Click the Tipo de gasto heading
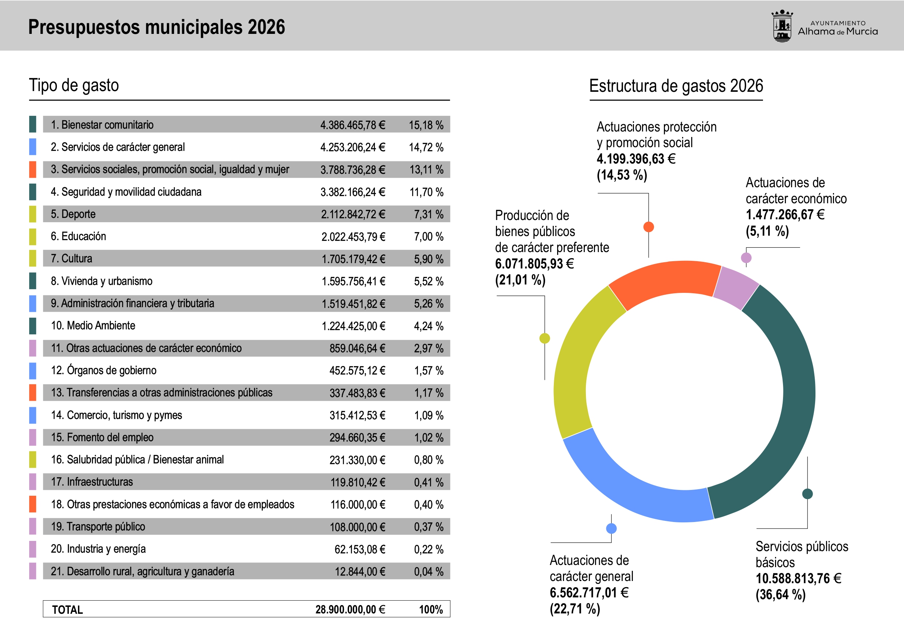Screen dimensions: 904x640 (x=74, y=86)
